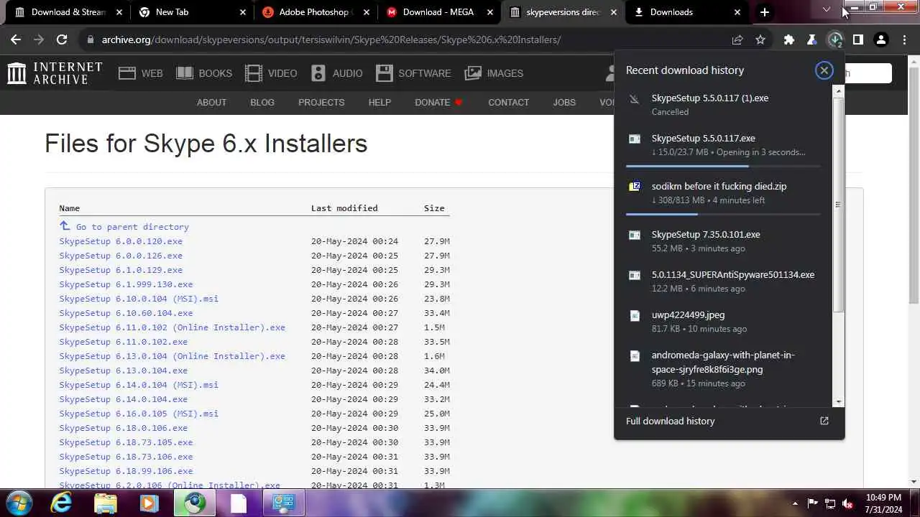Click the page vertical scrollbar
Viewport: 920px width, 517px height.
click(914, 184)
